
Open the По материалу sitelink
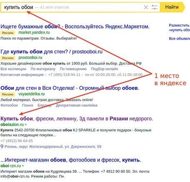click(x=43, y=69)
